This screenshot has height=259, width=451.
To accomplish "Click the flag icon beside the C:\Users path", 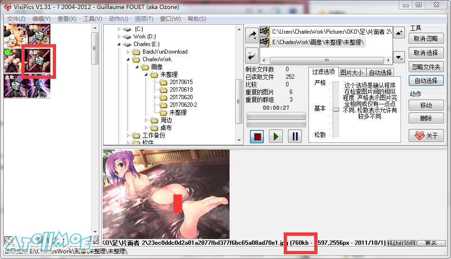I will pos(265,31).
